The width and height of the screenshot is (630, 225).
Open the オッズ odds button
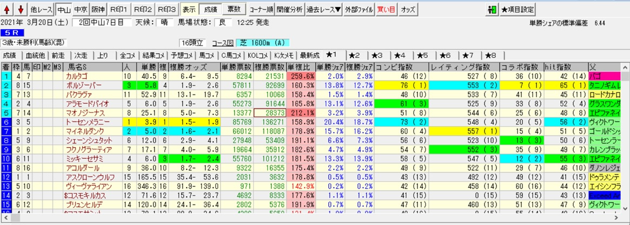(x=408, y=9)
